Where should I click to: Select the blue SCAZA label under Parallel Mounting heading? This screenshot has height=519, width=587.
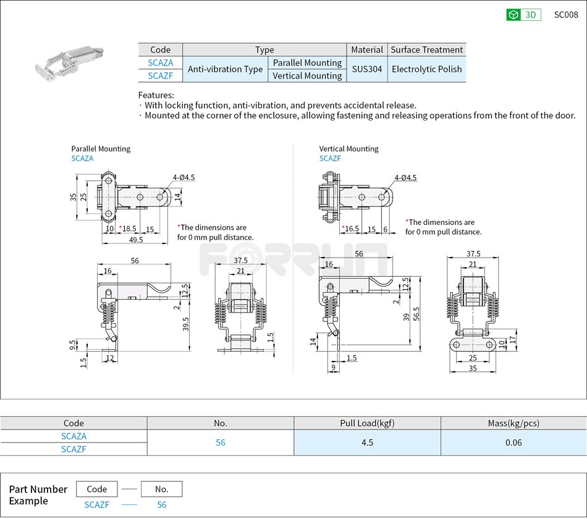tap(82, 158)
